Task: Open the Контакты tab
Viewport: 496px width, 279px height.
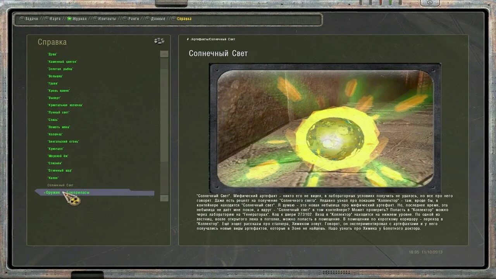Action: pyautogui.click(x=104, y=19)
